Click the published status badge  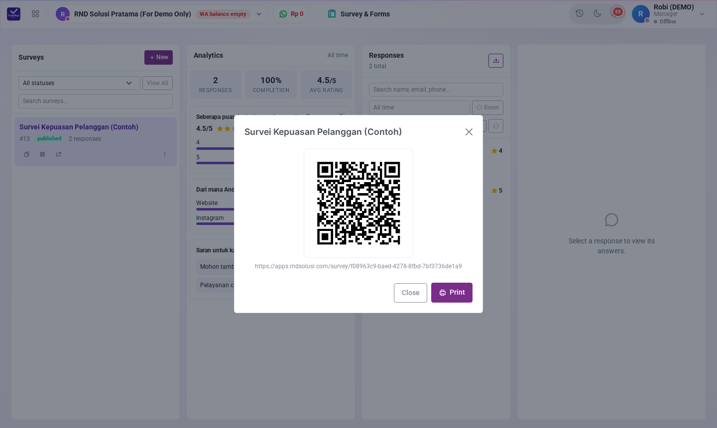pyautogui.click(x=49, y=139)
